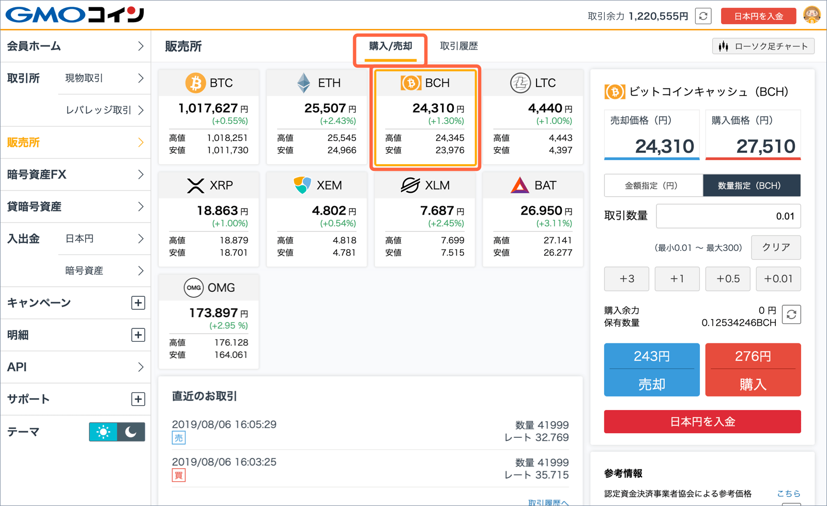
Task: Add +3 to trade quantity
Action: click(x=627, y=279)
